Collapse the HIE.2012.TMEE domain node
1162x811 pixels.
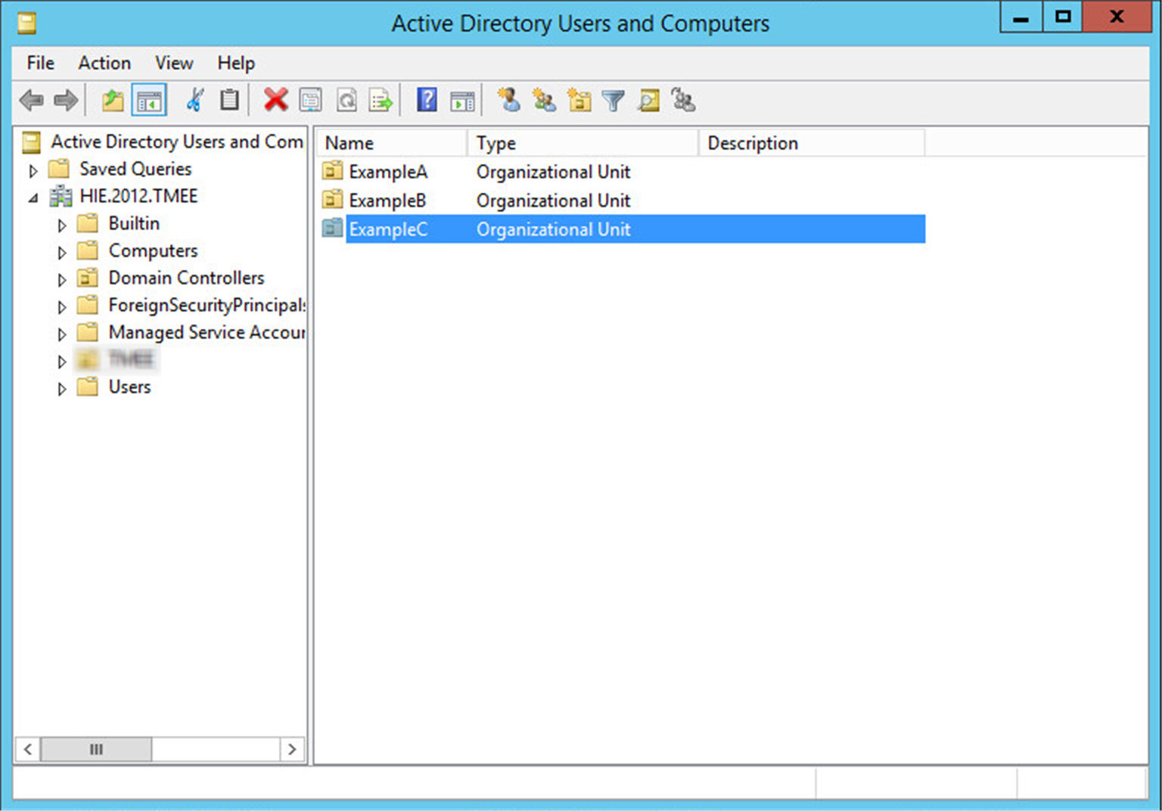[x=33, y=197]
